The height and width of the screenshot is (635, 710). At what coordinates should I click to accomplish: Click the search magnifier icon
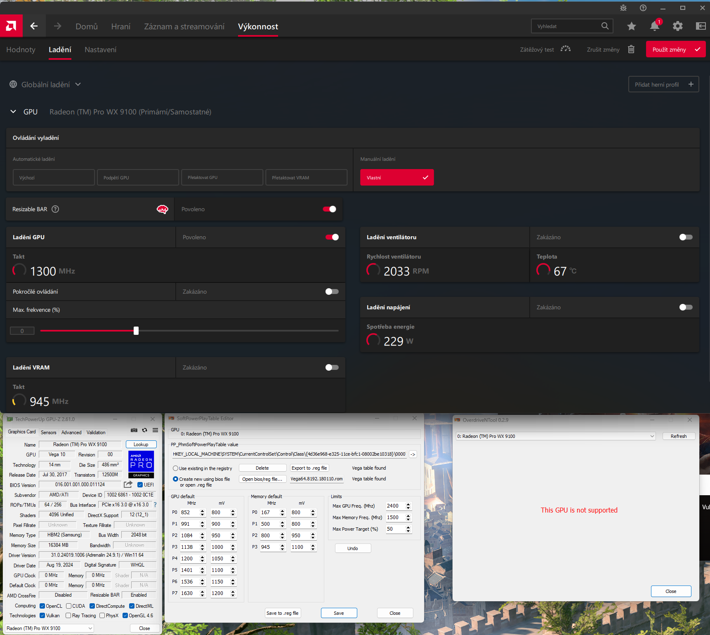(x=605, y=26)
